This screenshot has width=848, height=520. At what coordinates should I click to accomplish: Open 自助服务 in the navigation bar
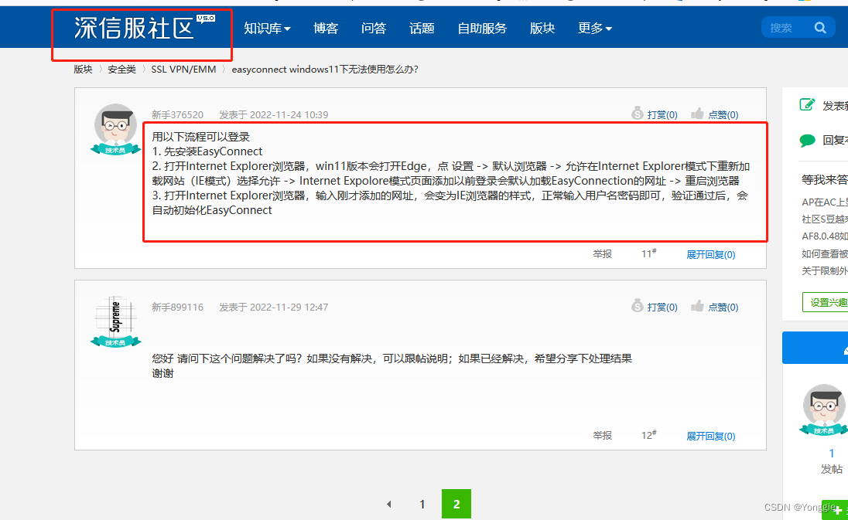(482, 28)
